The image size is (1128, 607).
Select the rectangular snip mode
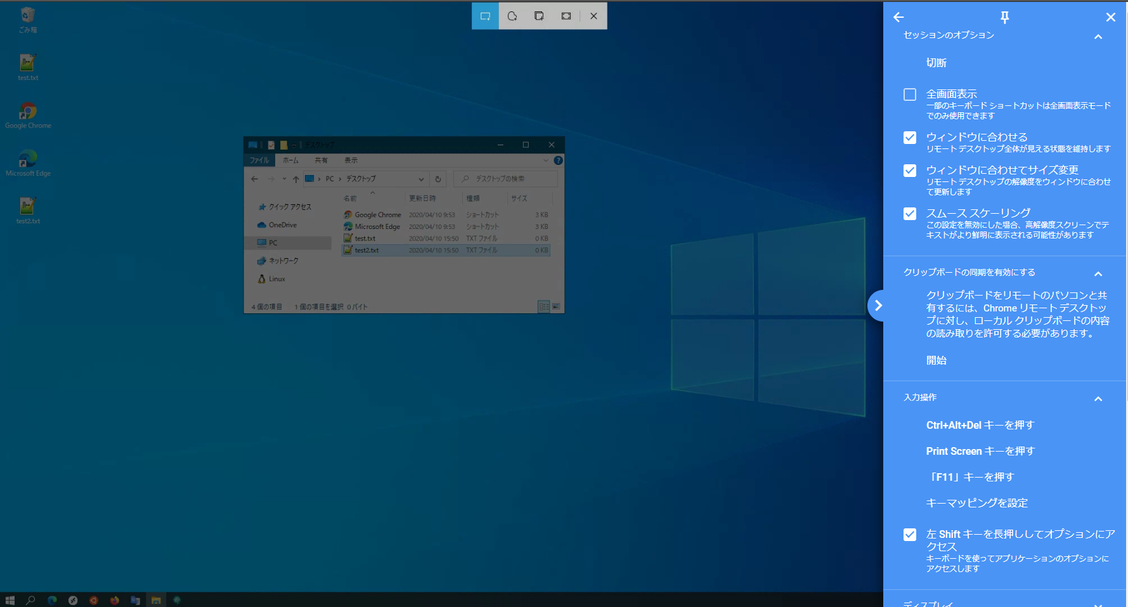[485, 16]
